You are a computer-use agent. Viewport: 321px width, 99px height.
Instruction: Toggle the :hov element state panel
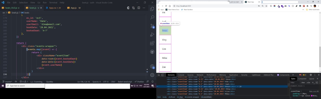(303, 82)
